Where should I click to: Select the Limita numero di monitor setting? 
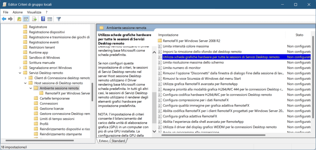(182, 68)
